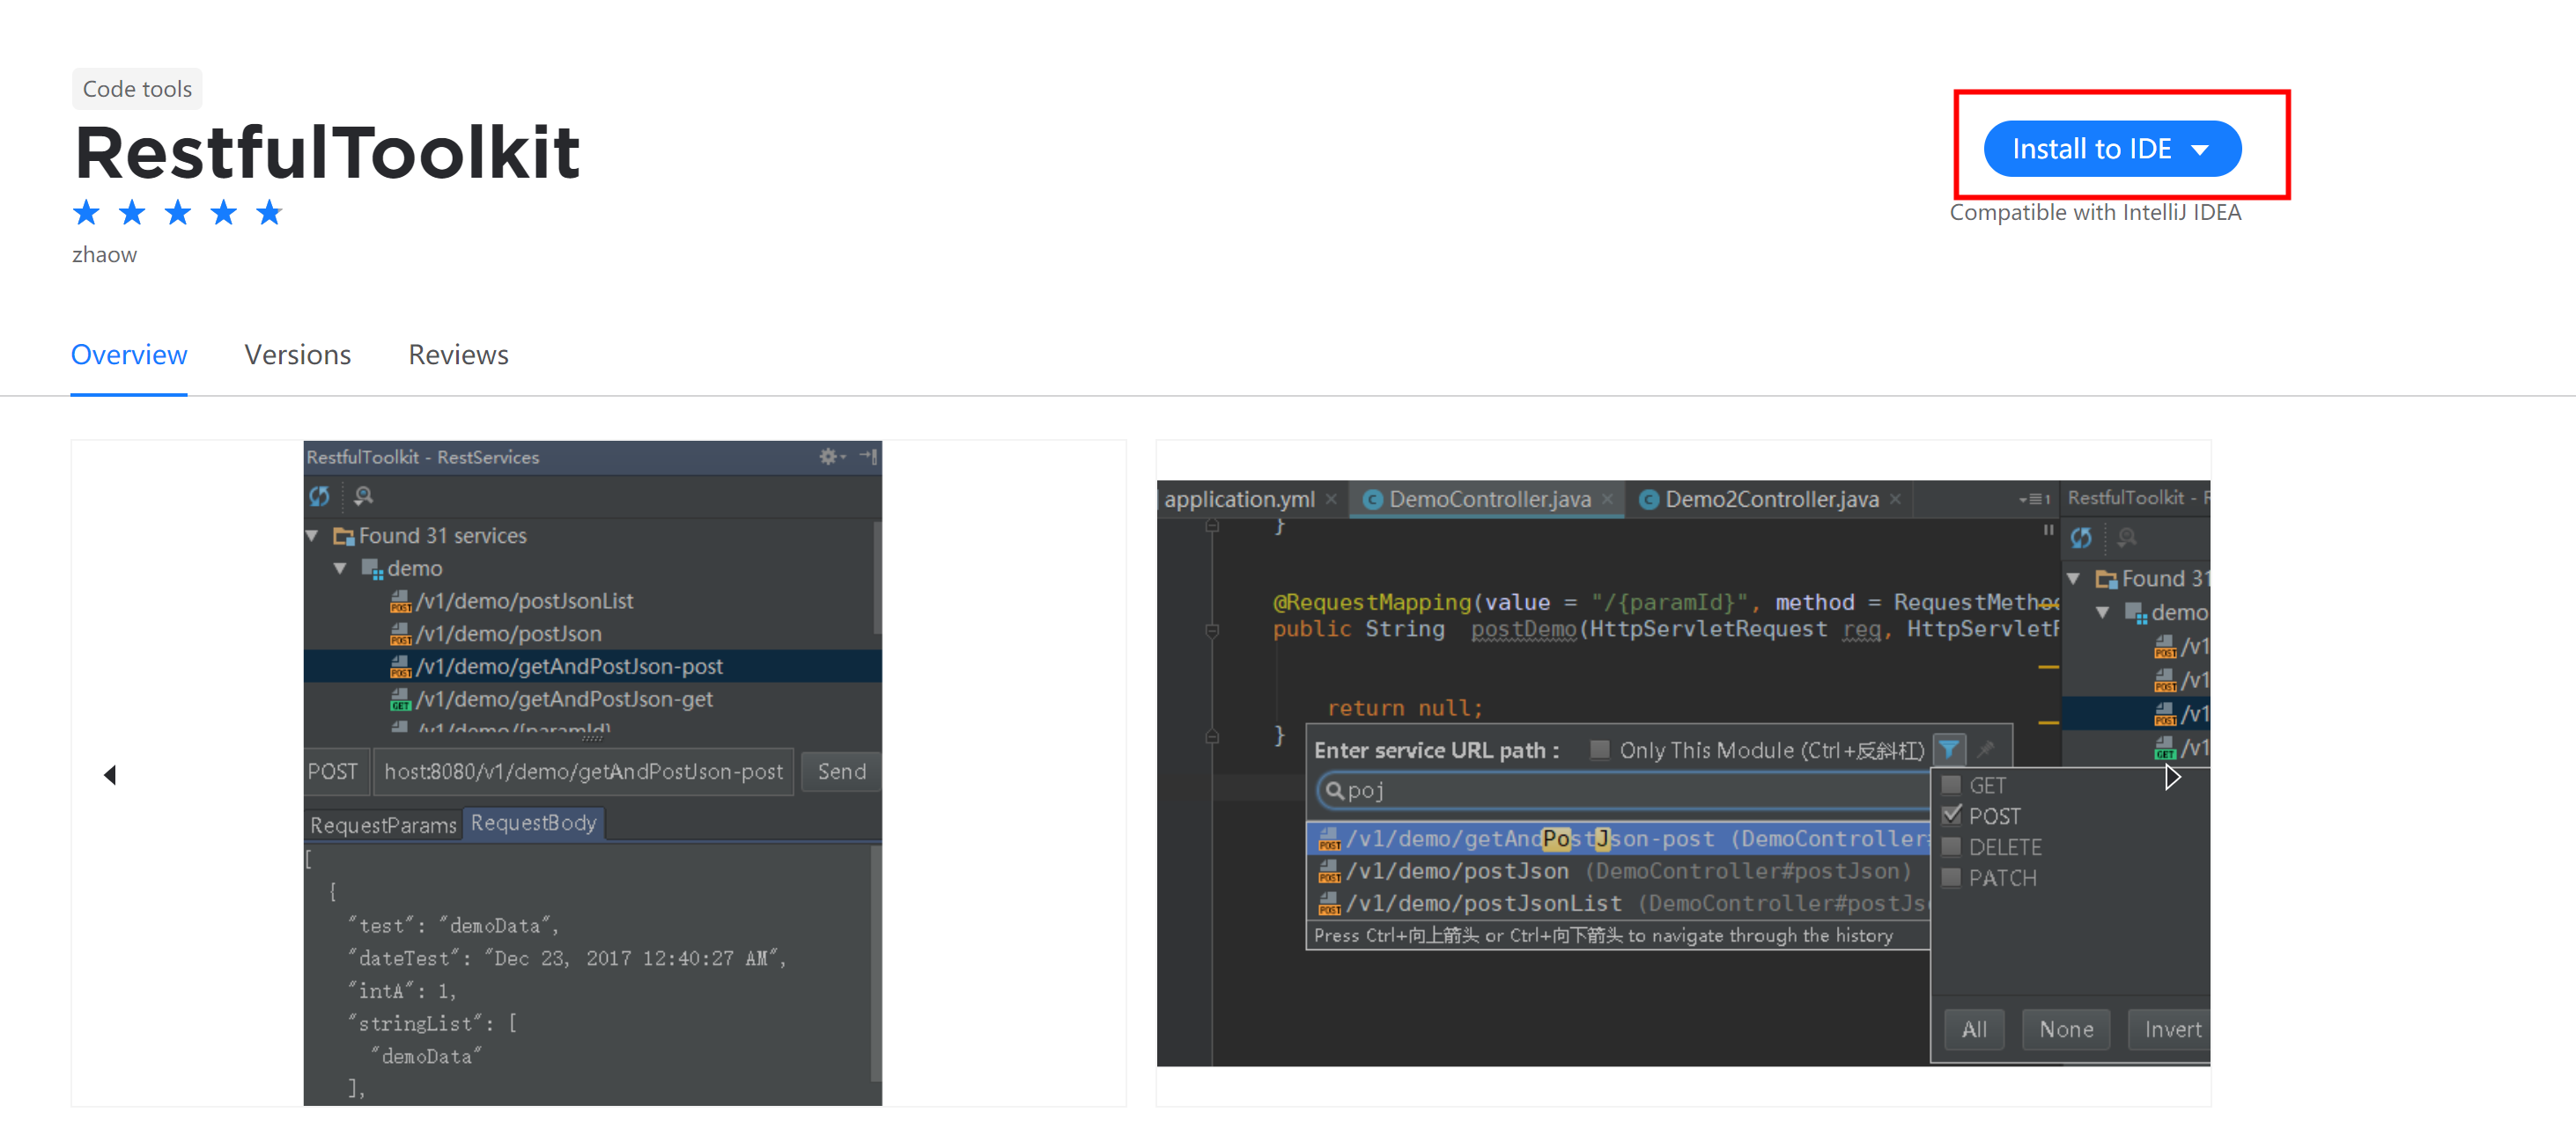2576x1127 pixels.
Task: Click the gear settings icon on RestServices title bar
Action: [x=827, y=457]
